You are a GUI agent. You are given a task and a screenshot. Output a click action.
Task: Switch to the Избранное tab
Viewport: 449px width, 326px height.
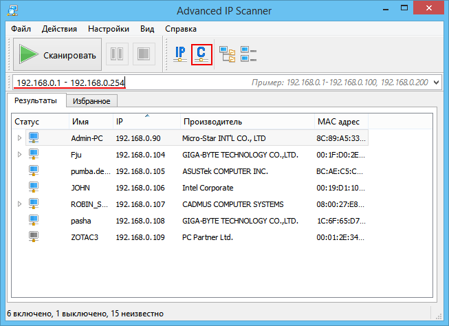pos(91,101)
